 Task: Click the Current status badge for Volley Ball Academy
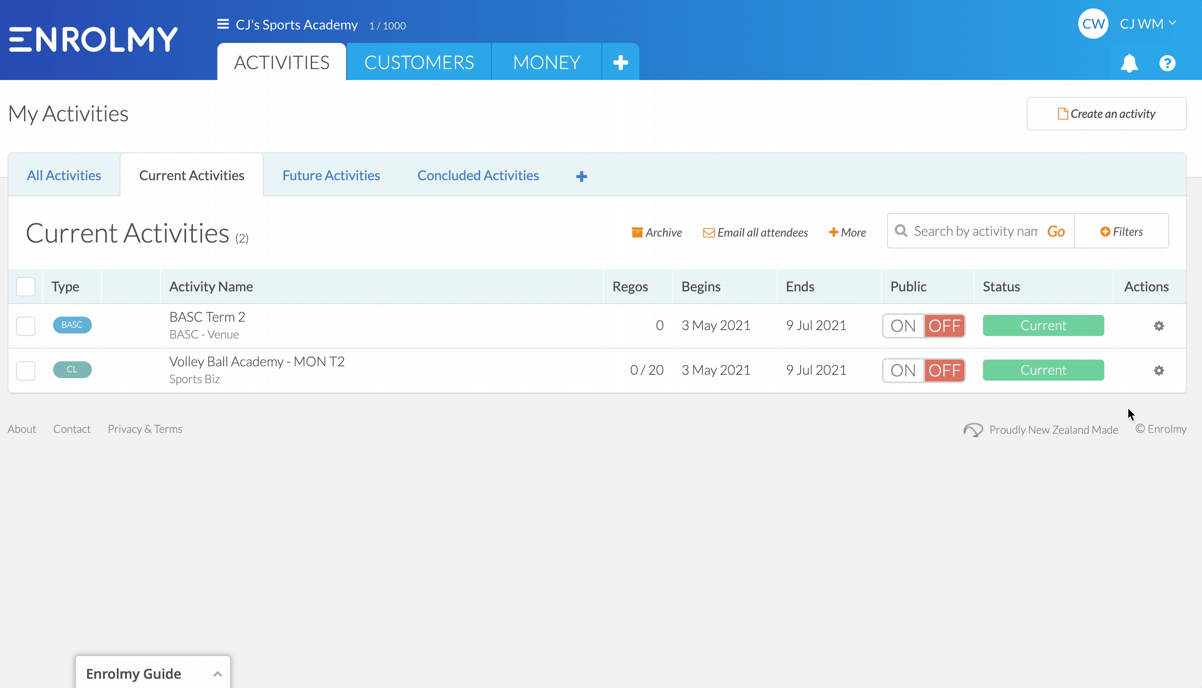click(1043, 370)
